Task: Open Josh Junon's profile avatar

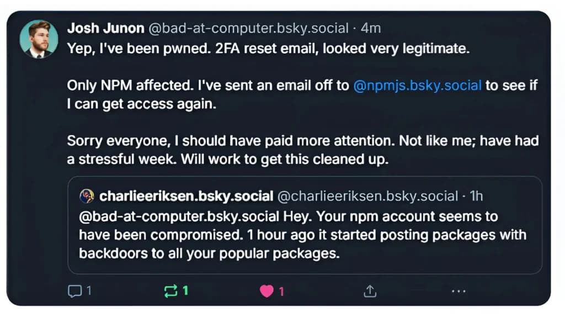Action: [39, 39]
